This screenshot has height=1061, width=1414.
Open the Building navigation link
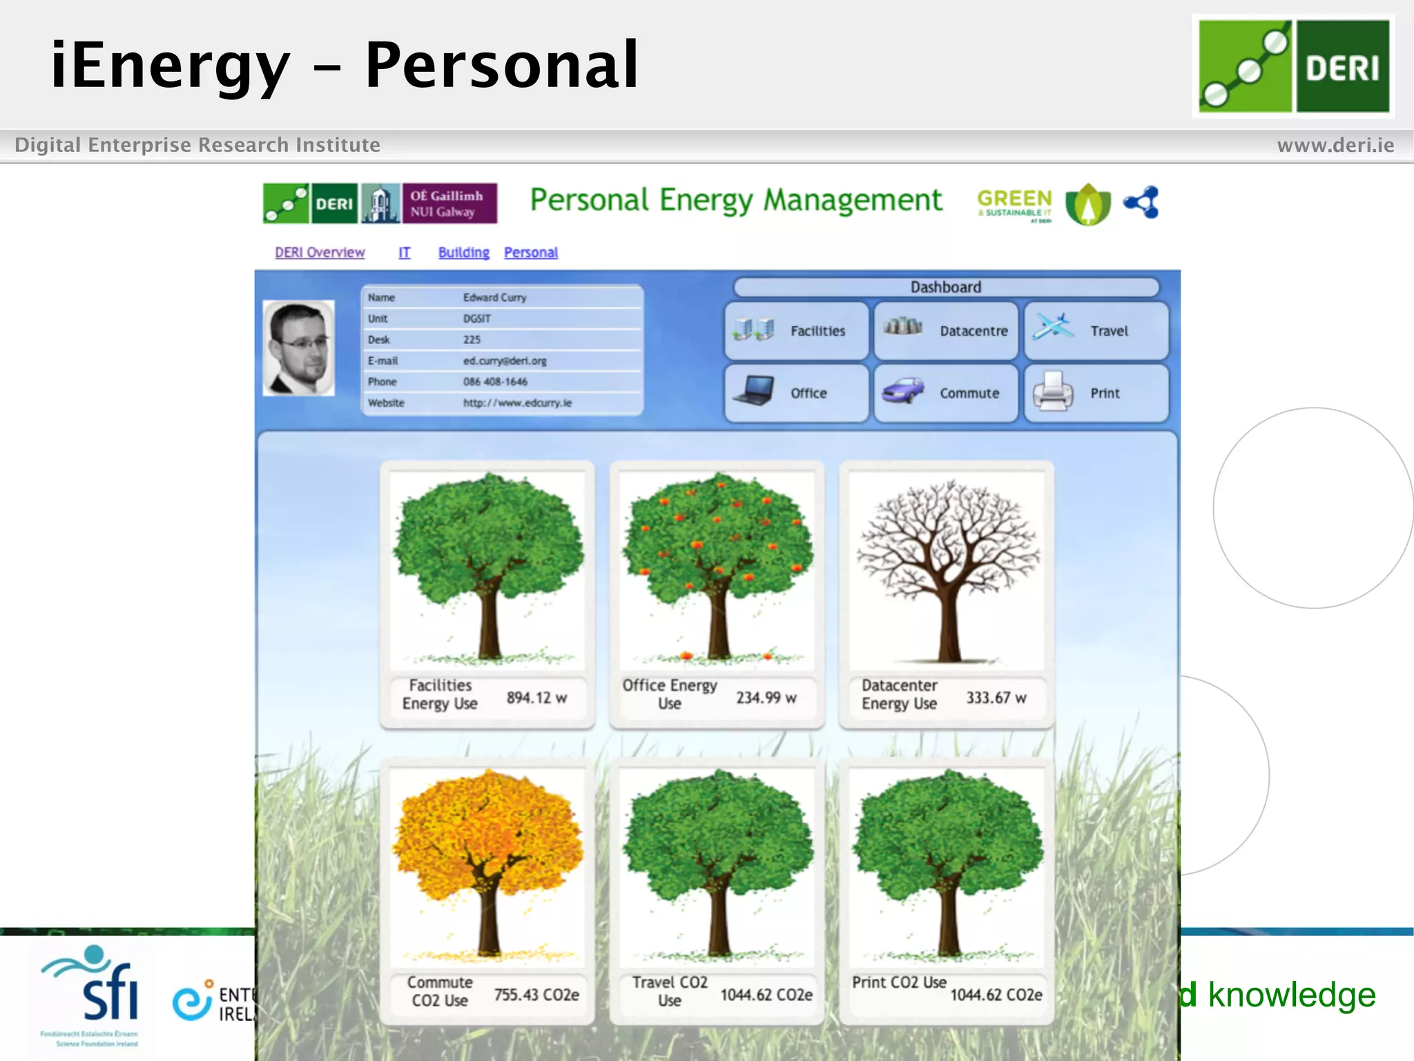click(464, 253)
